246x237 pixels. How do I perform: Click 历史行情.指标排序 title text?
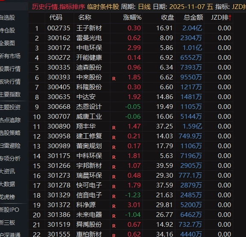pyautogui.click(x=58, y=7)
